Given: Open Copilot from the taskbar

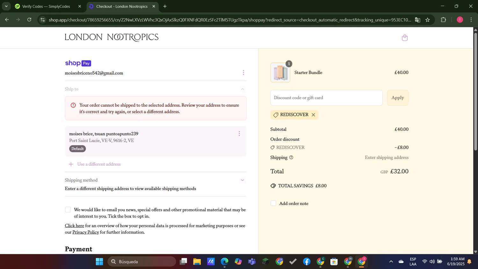Looking at the screenshot, I should (238, 262).
